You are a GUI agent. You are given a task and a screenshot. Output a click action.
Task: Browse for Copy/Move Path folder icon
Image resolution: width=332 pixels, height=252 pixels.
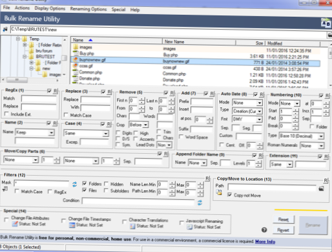[321, 189]
